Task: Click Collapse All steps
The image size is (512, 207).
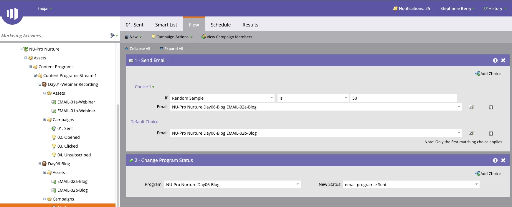Action: coord(138,49)
